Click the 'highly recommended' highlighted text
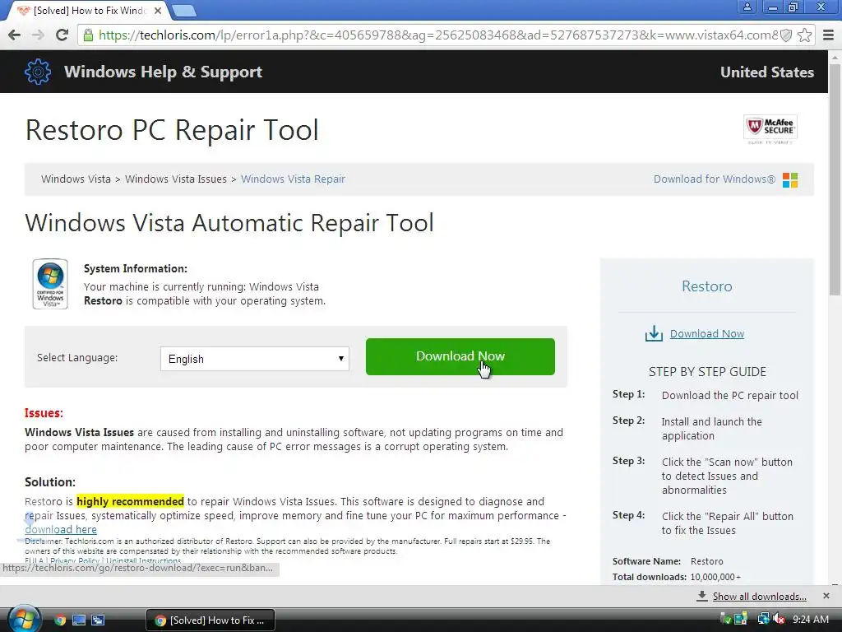Viewport: 842px width, 632px height. [x=130, y=501]
